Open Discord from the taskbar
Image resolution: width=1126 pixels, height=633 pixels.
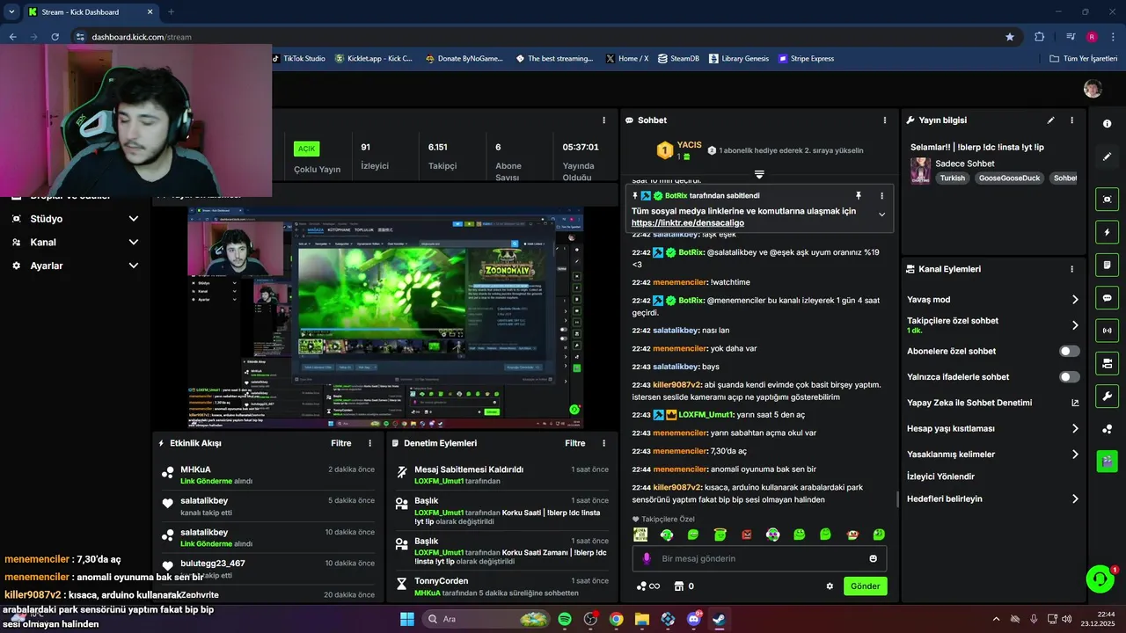coord(694,619)
